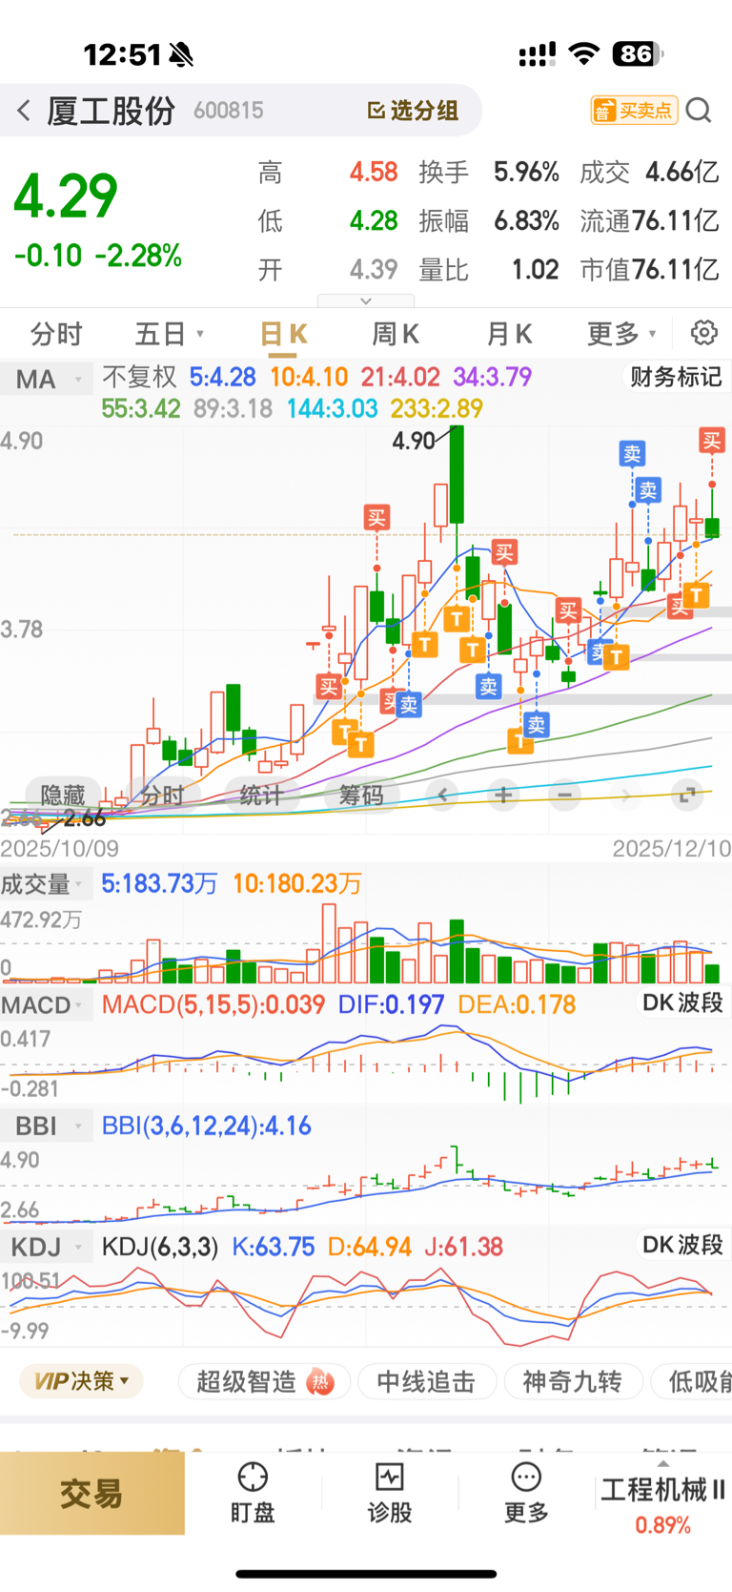Select the 日K tab
The height and width of the screenshot is (1592, 732).
[283, 334]
